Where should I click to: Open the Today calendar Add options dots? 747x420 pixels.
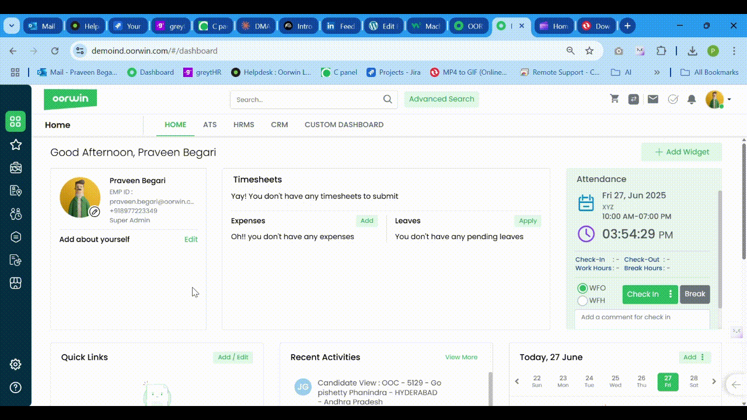coord(703,357)
